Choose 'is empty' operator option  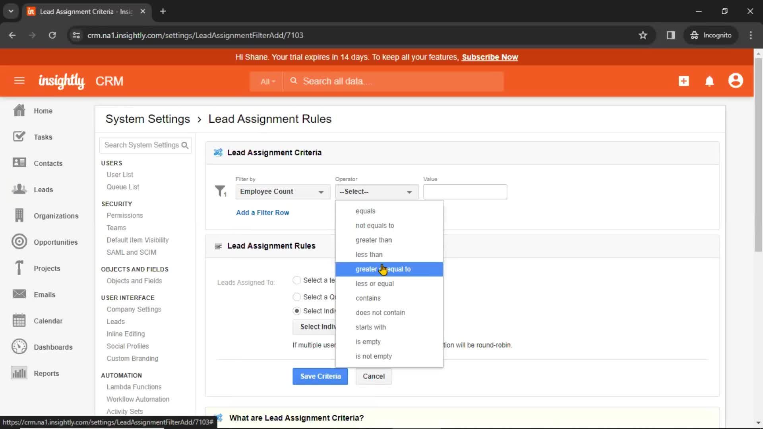(x=389, y=342)
